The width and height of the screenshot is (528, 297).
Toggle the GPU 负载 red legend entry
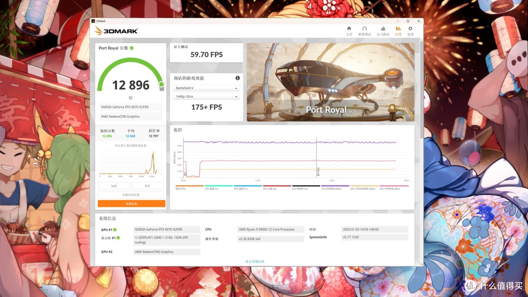pos(277,187)
